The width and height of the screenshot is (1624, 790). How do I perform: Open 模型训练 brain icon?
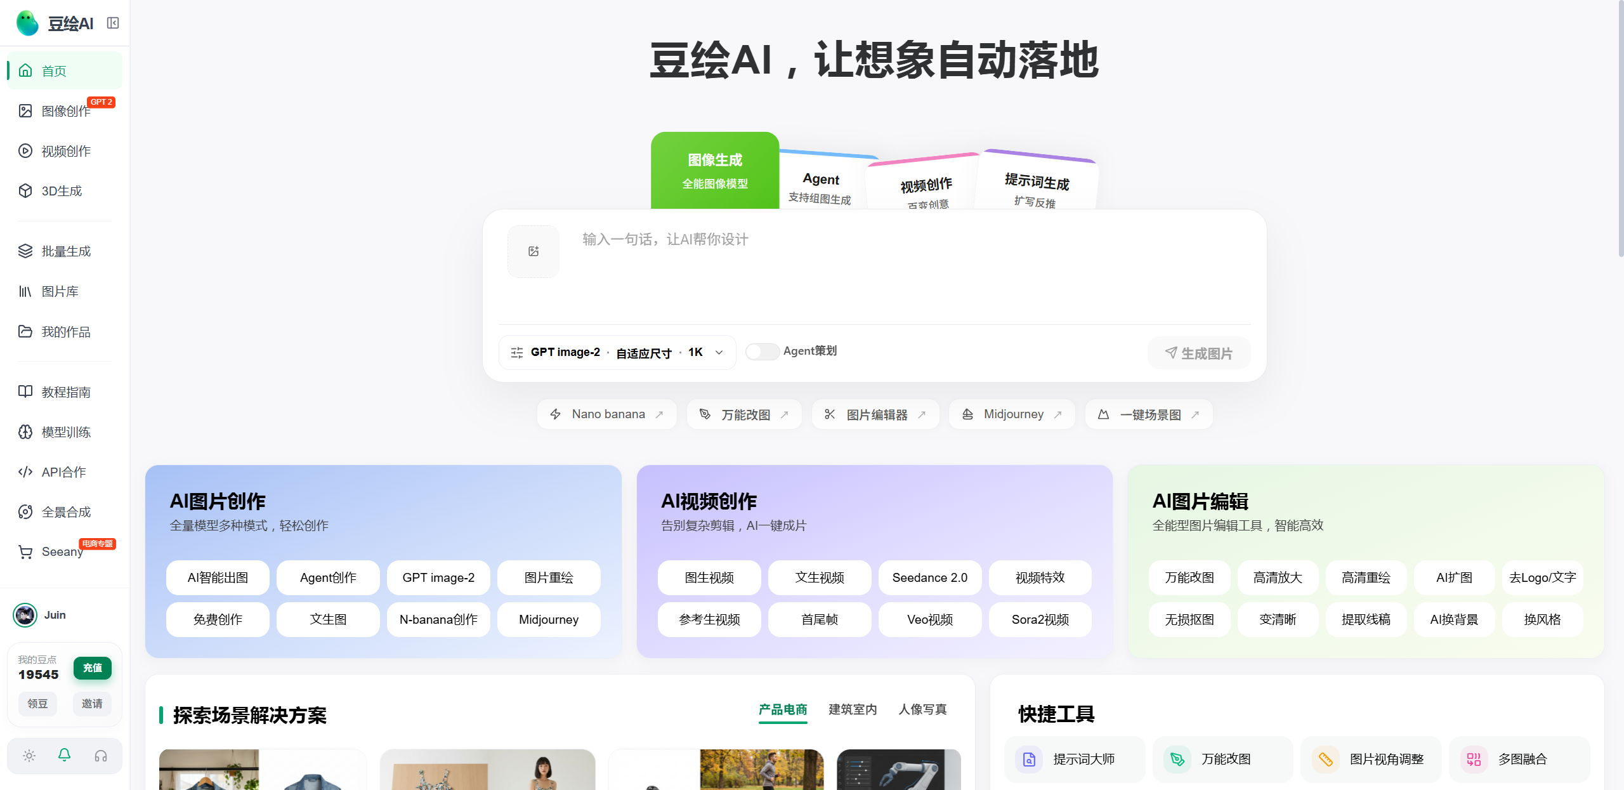pyautogui.click(x=25, y=432)
